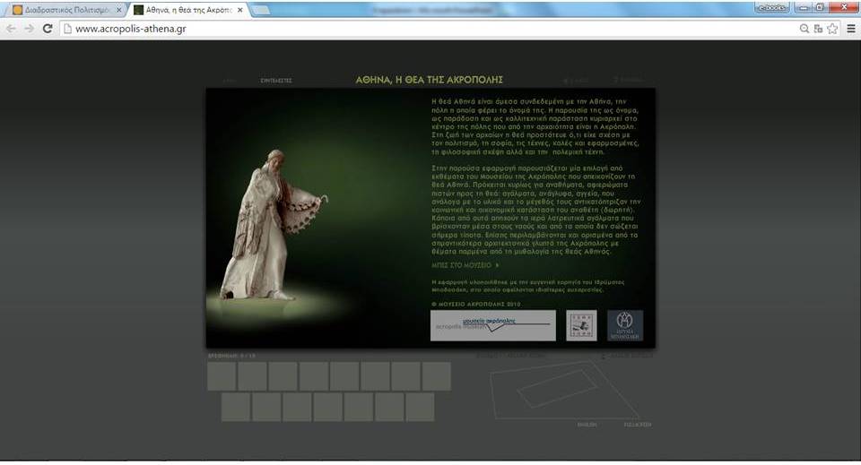Click the Bodossaki Foundation logo

click(x=625, y=325)
